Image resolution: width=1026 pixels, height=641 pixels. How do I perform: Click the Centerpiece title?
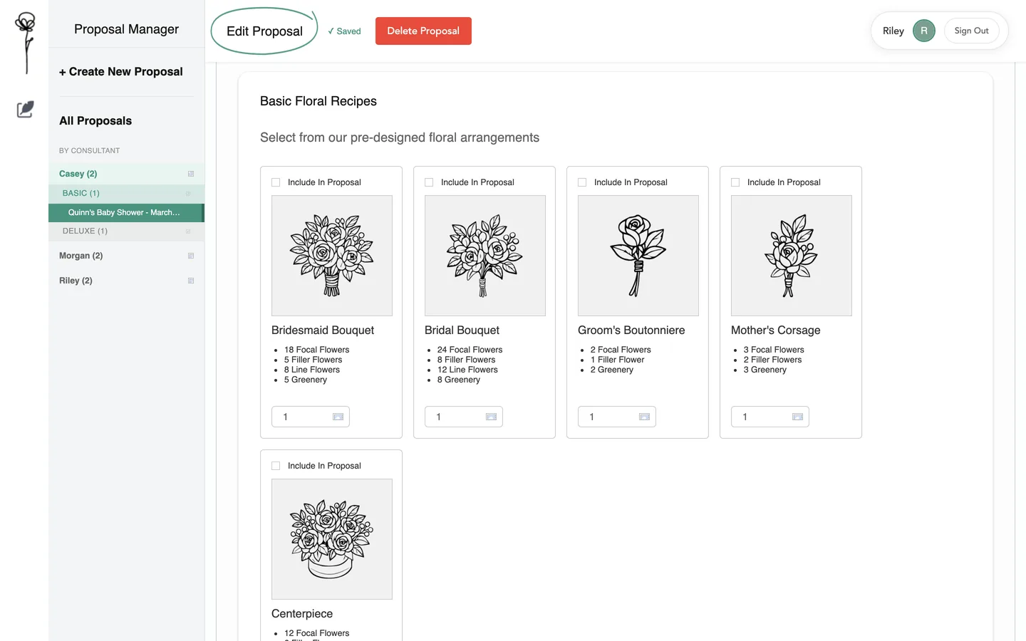pos(302,614)
